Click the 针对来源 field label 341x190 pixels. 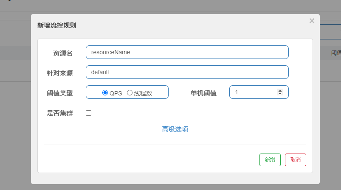[x=59, y=73]
